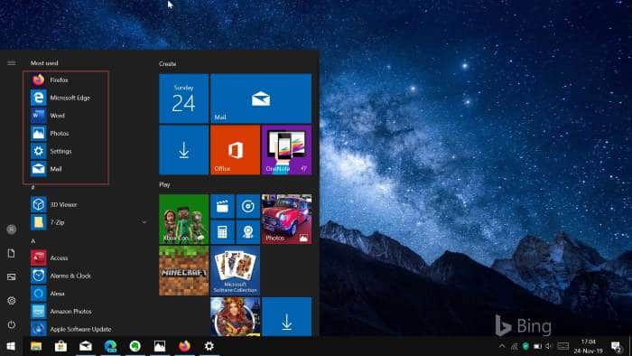Launch the Minecraft tile
This screenshot has width=632, height=356.
coord(184,270)
